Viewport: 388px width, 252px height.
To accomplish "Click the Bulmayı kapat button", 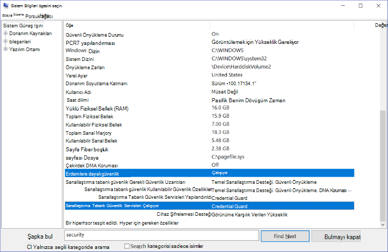I will pos(336,237).
